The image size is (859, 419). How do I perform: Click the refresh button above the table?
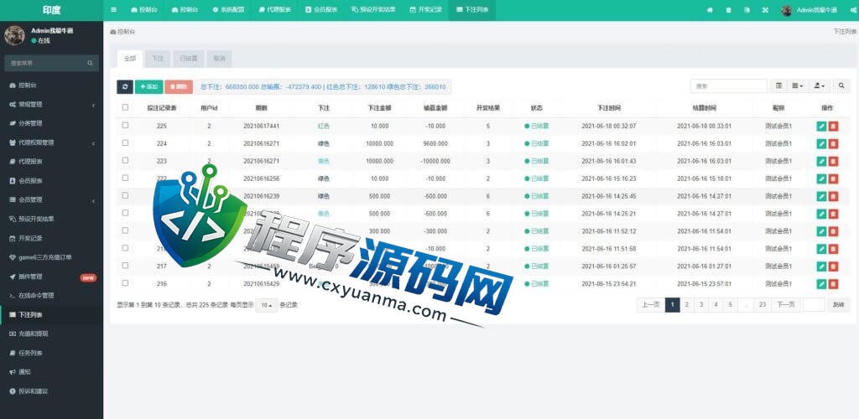coord(125,86)
